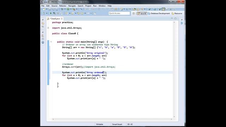Open the Window menu

(x=102, y=6)
